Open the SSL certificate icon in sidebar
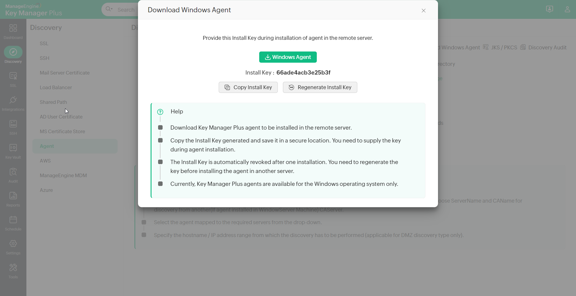The width and height of the screenshot is (576, 296). pos(13,76)
